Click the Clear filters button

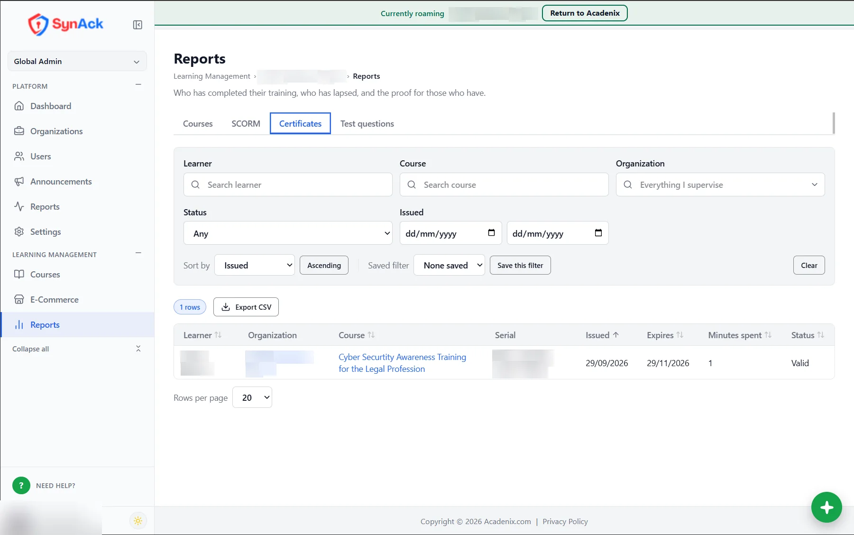point(809,265)
